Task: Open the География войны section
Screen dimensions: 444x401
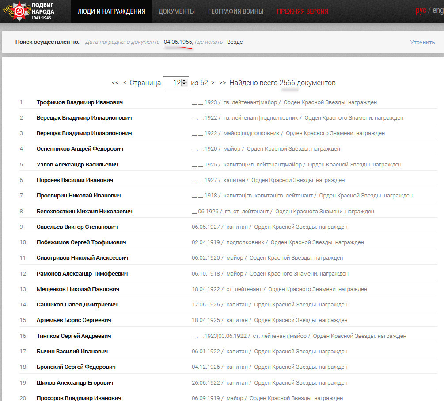Action: [235, 11]
